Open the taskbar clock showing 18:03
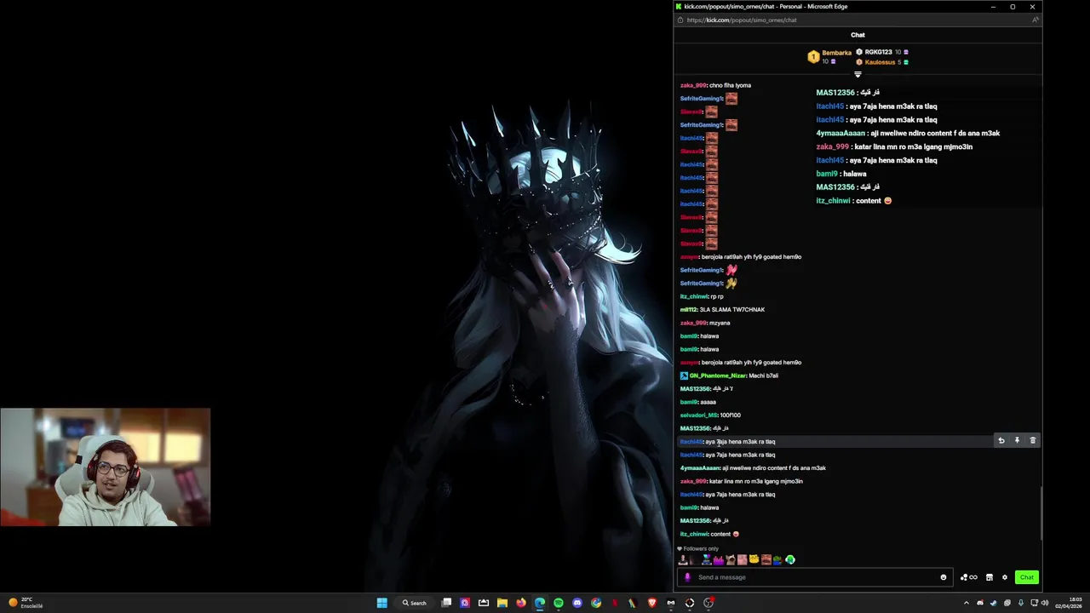 click(x=1069, y=603)
